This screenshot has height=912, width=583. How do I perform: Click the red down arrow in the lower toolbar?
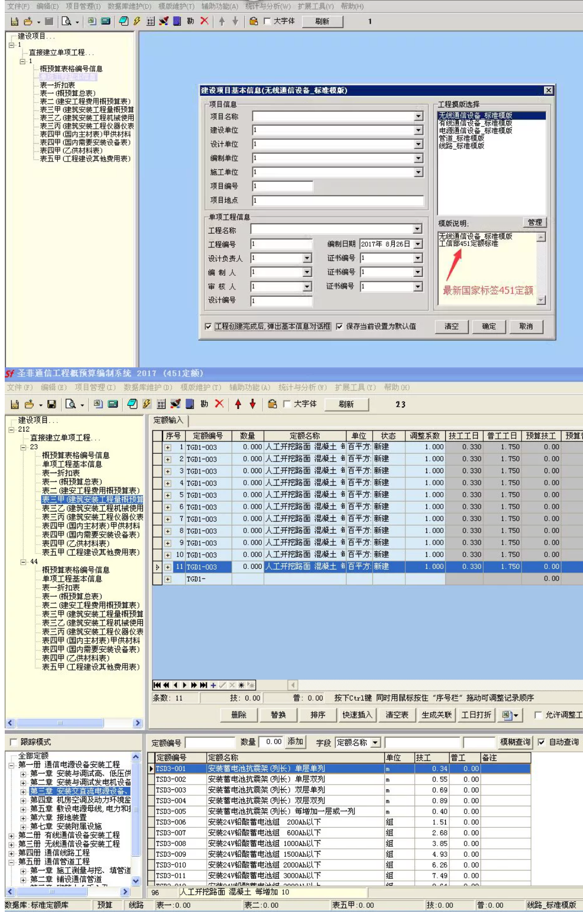click(x=252, y=404)
